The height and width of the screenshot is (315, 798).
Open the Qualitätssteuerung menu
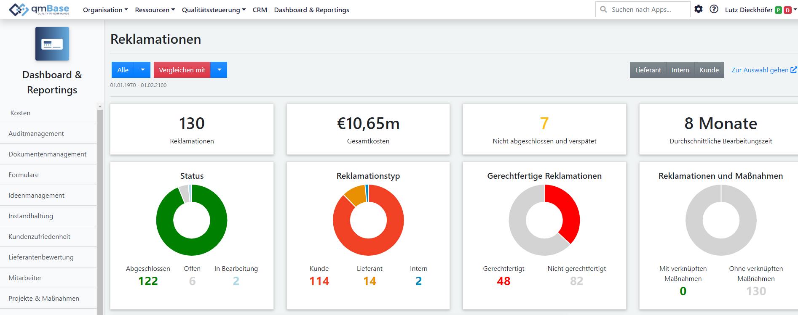pos(214,10)
